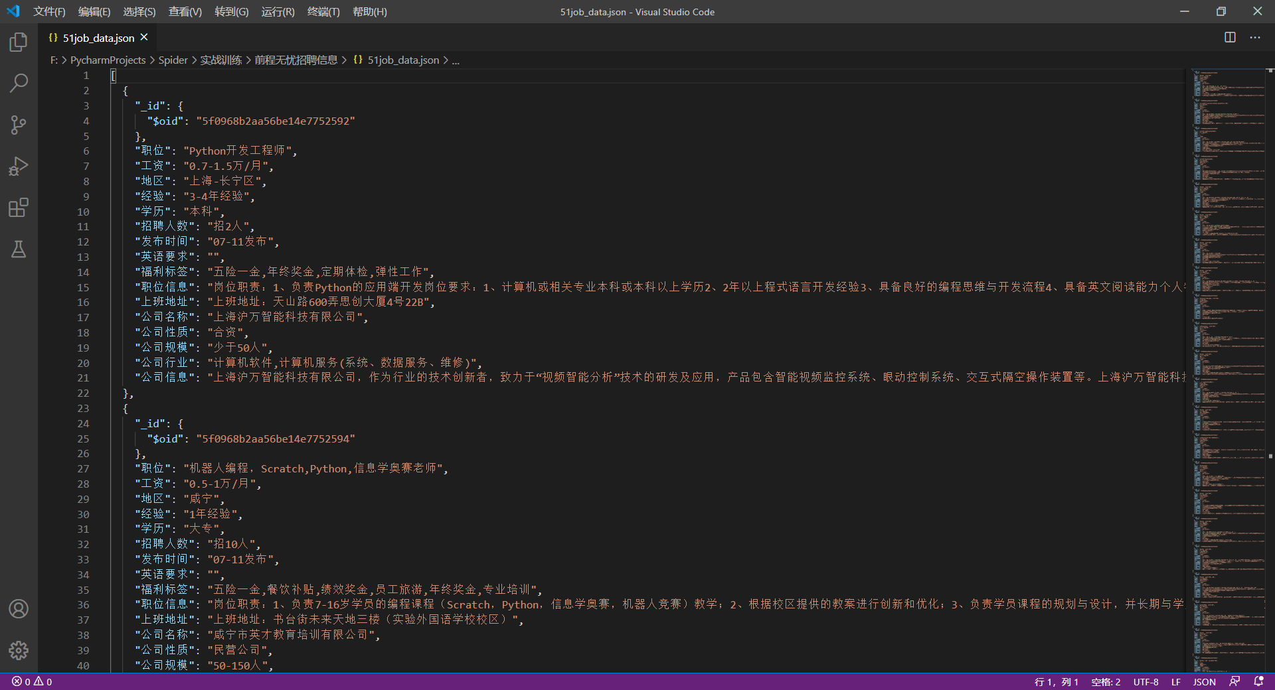This screenshot has width=1275, height=690.
Task: Click the "上海-长宁区" region value
Action: coord(222,181)
